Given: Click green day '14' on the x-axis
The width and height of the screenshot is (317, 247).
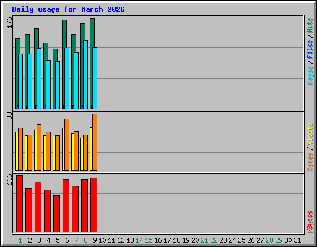Looking at the screenshot, I should pos(139,240).
